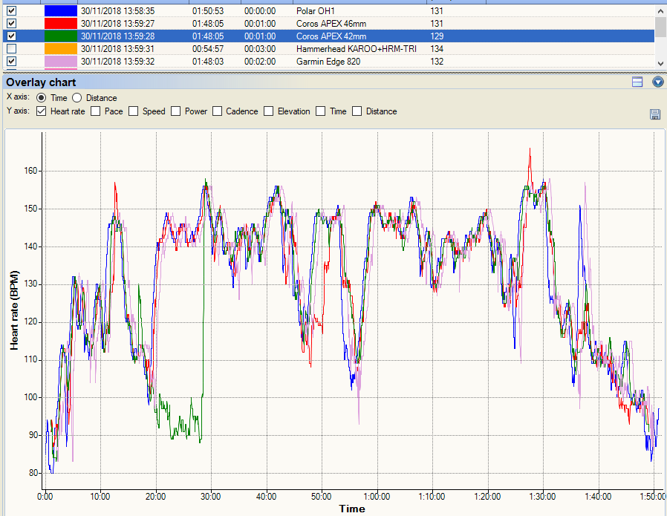
Task: Click the duration 01:50:53 cell
Action: click(x=207, y=10)
